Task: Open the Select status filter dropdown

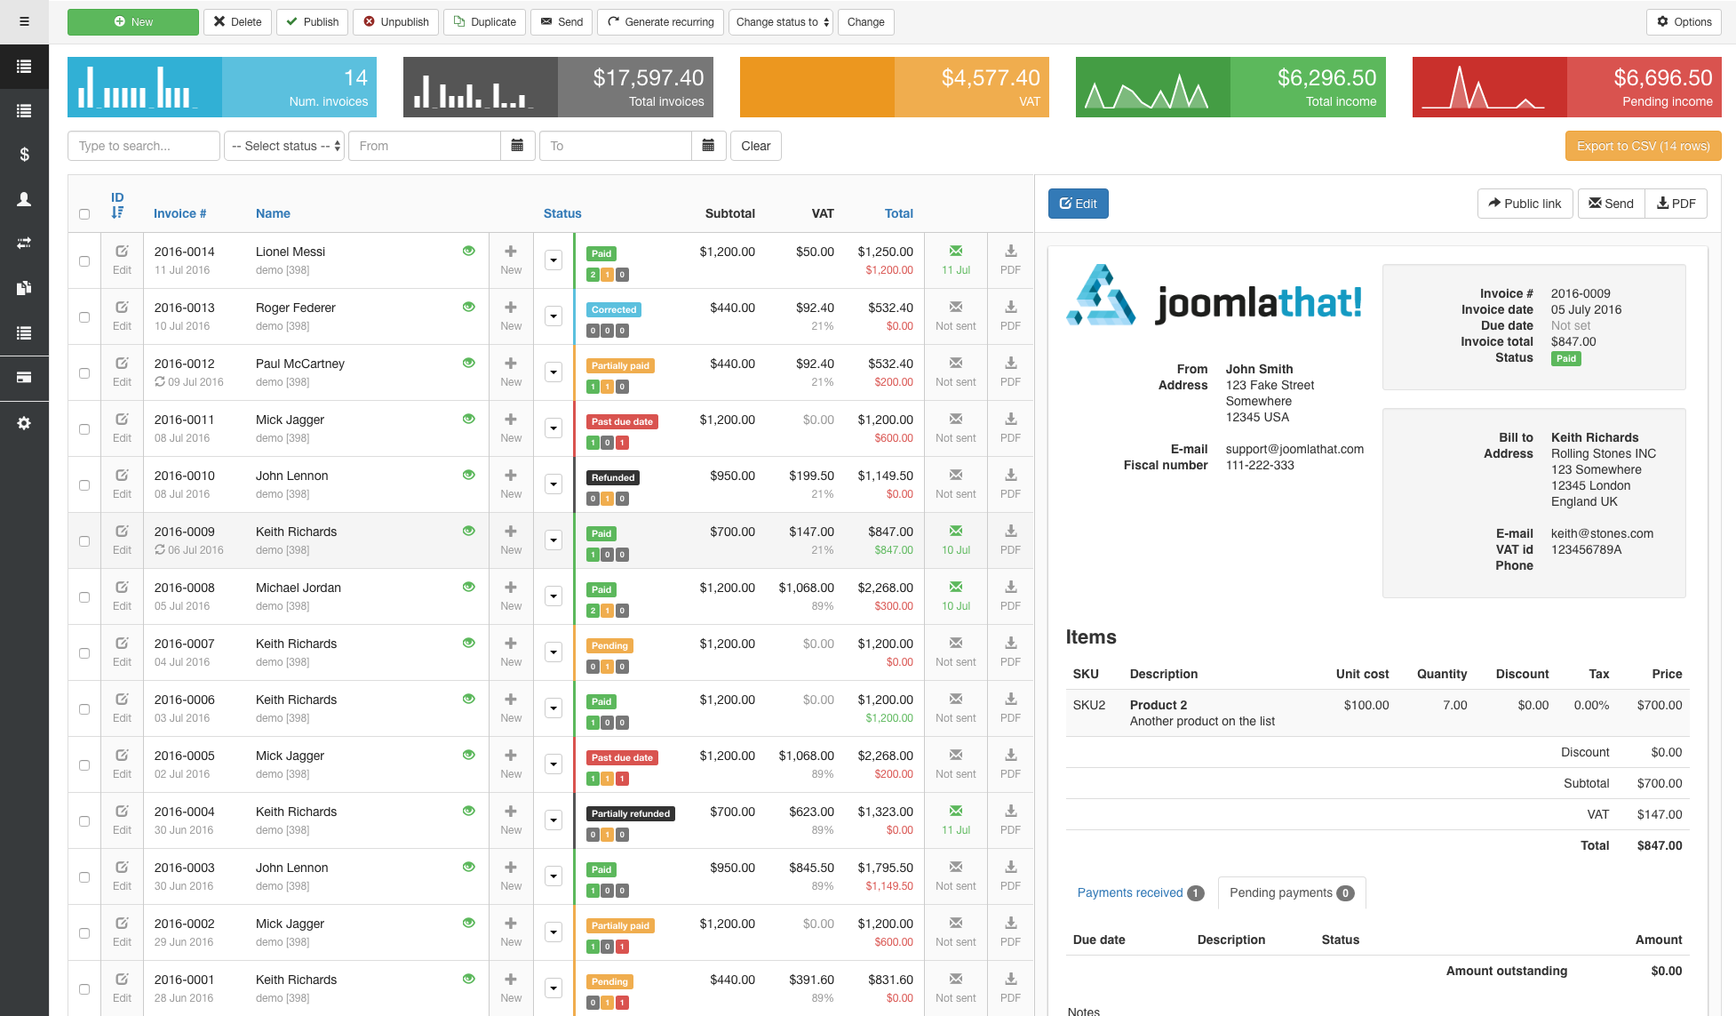Action: coord(283,146)
